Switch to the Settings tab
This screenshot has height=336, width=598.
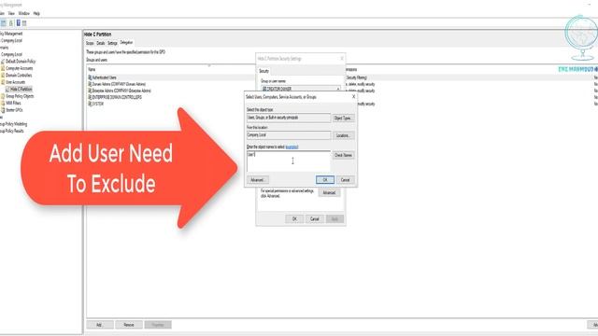112,43
